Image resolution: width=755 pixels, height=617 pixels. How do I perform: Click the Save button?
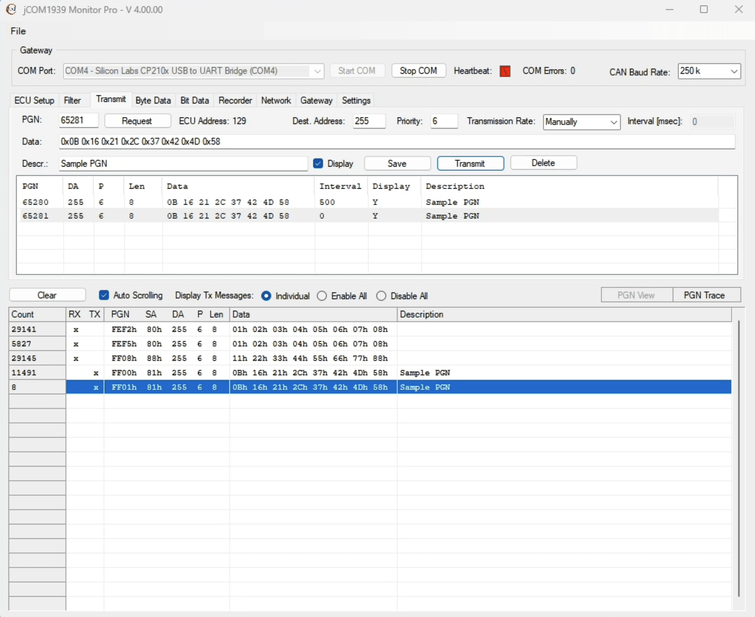point(397,163)
